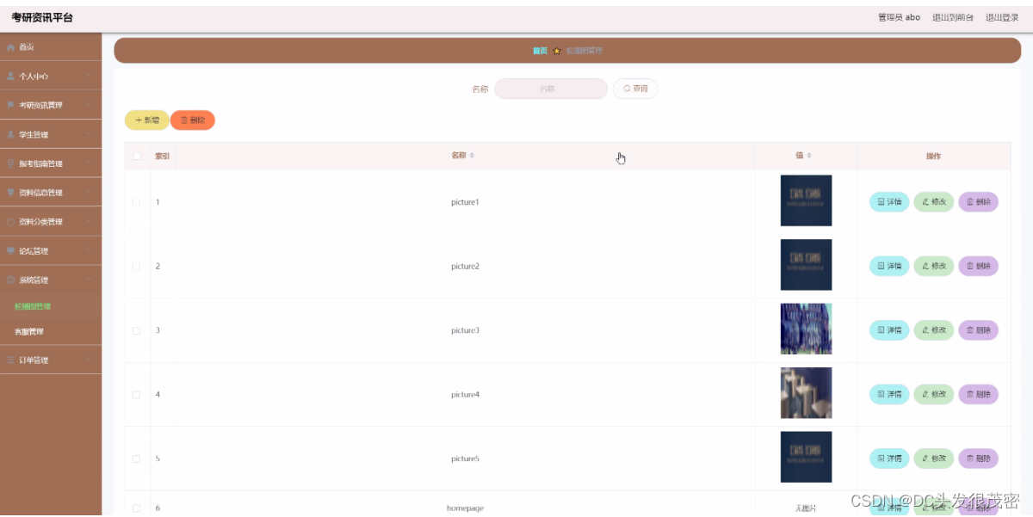Click the icon next to 资料分类管理
The width and height of the screenshot is (1033, 517).
(x=10, y=222)
